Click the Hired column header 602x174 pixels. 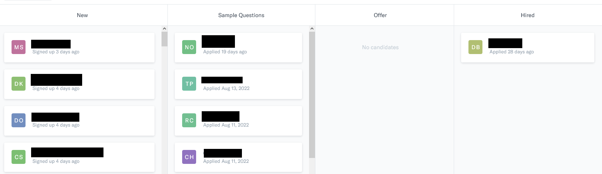[x=528, y=15]
